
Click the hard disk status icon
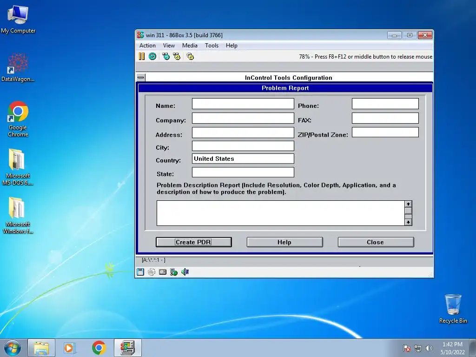(x=163, y=272)
